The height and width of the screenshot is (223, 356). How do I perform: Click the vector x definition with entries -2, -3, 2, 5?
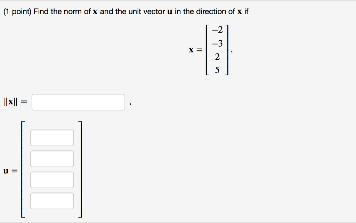(217, 50)
